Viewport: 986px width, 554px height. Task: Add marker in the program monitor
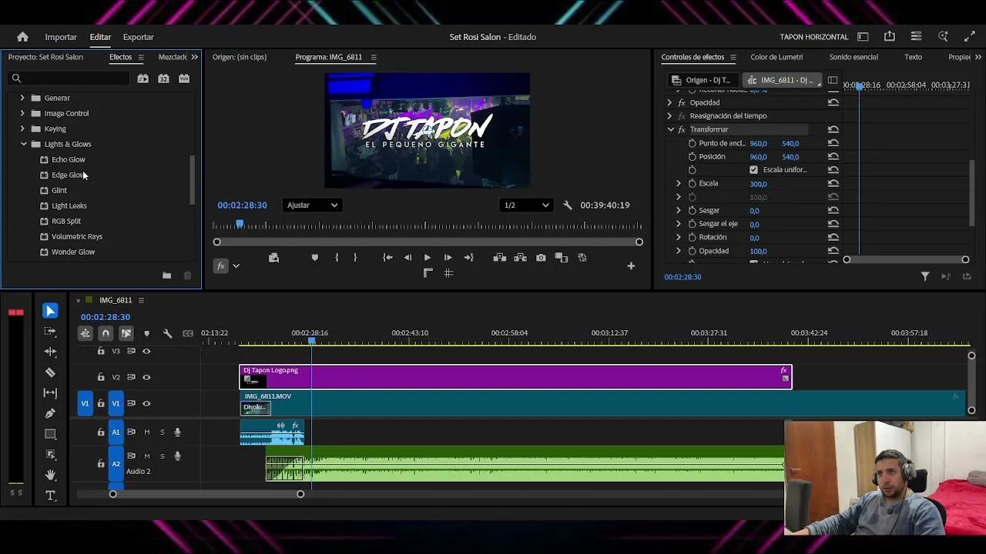tap(314, 258)
